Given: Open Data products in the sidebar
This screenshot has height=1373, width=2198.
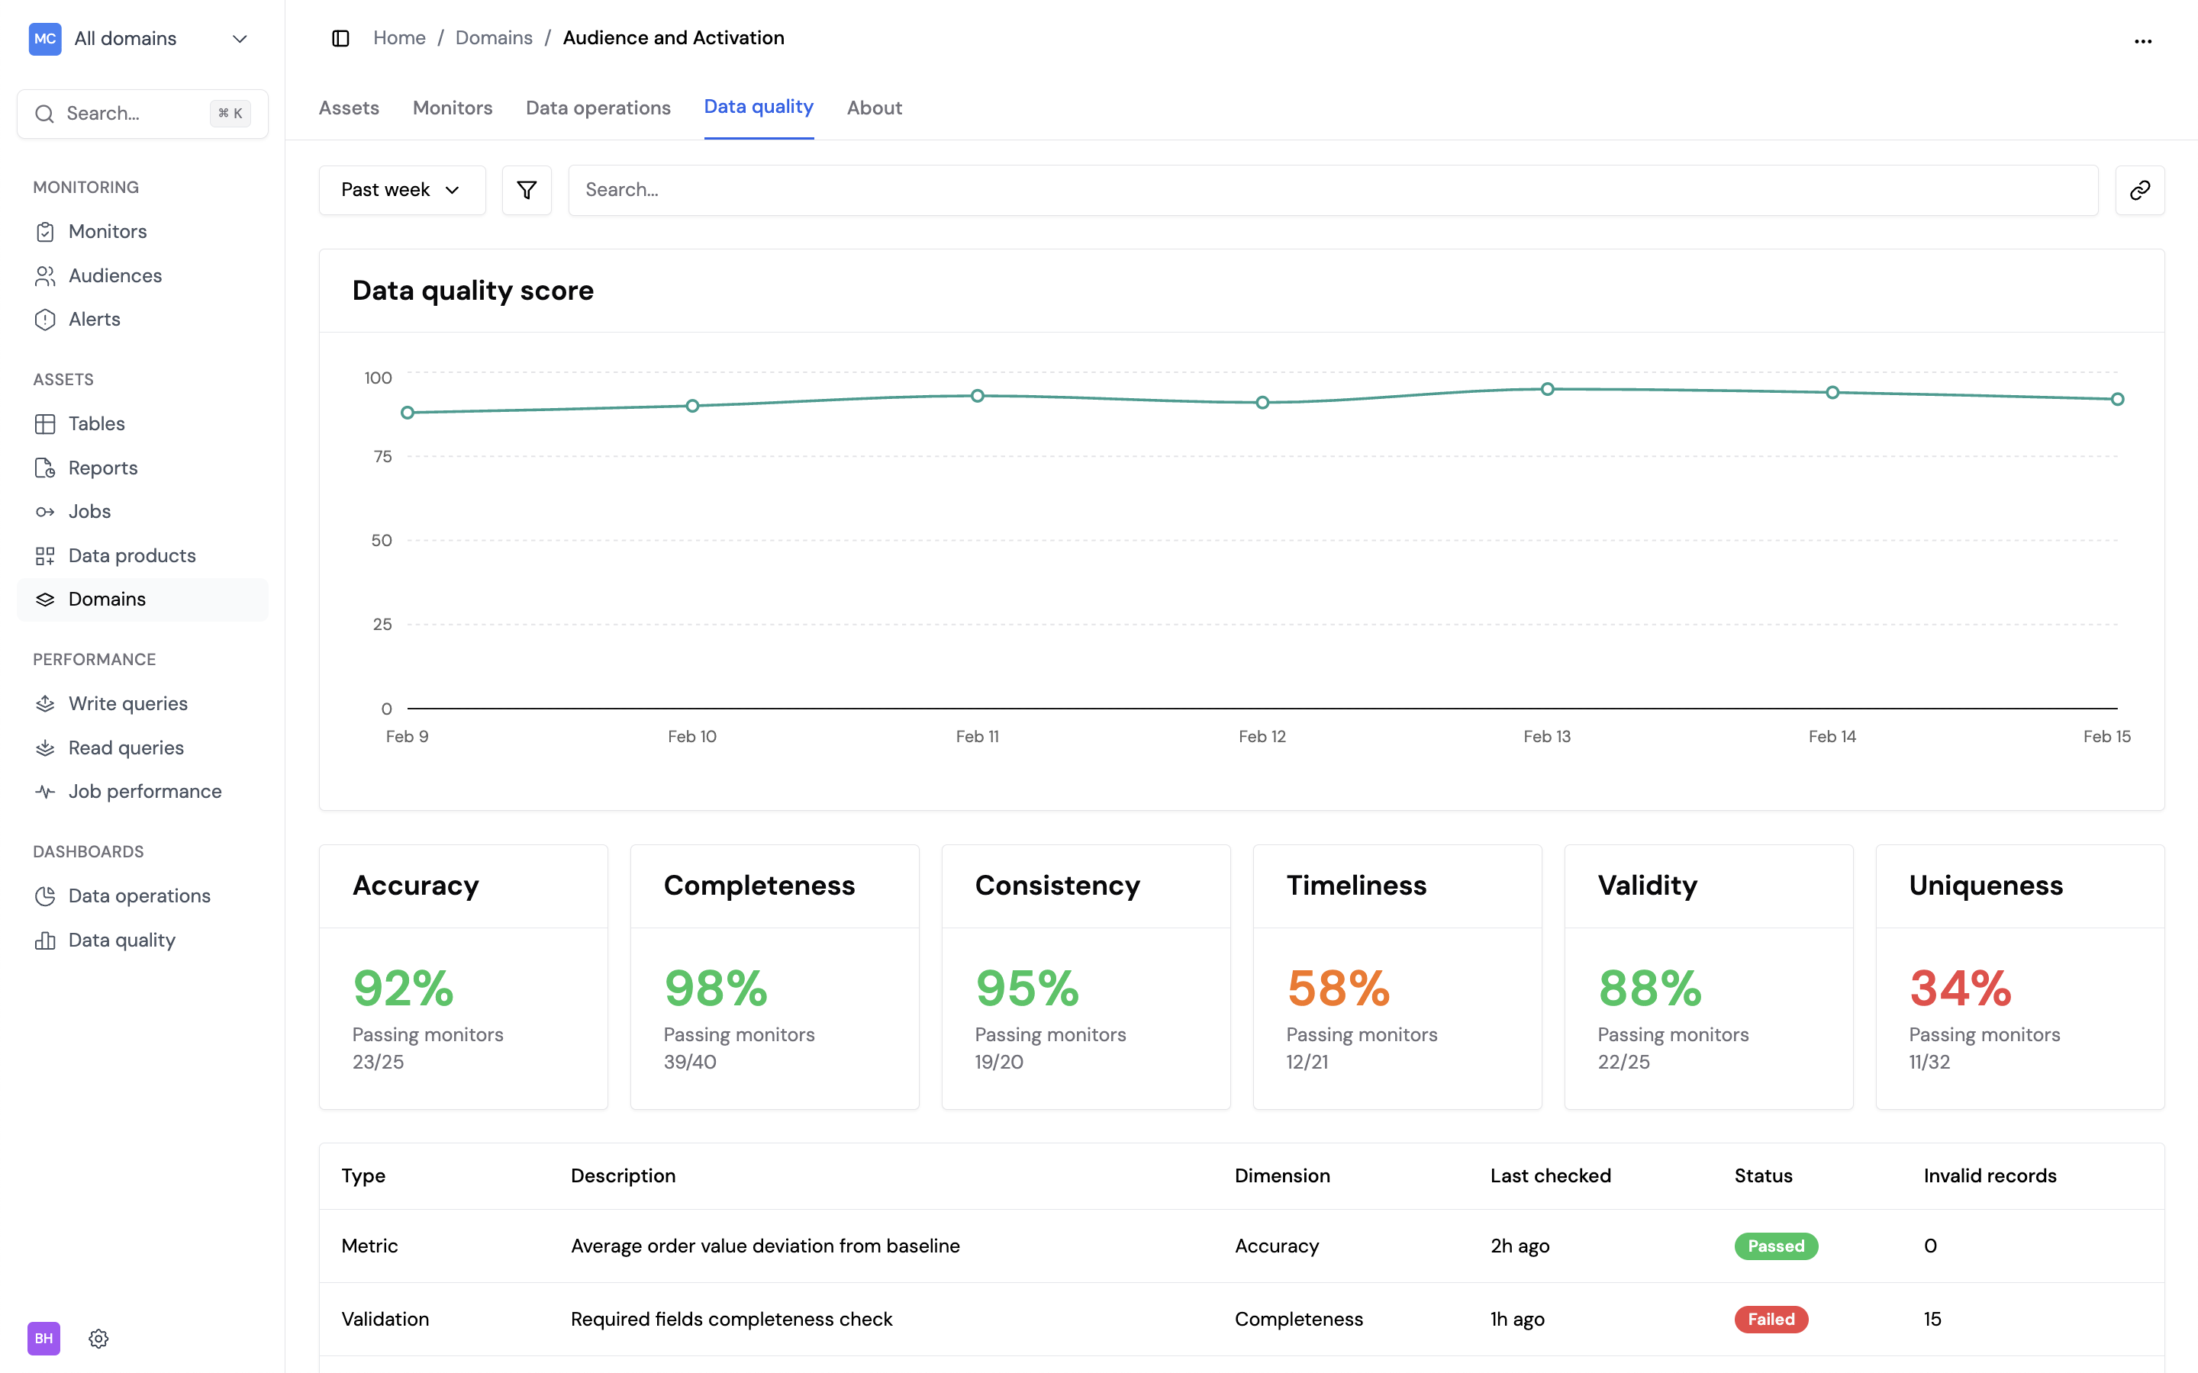Looking at the screenshot, I should [x=132, y=556].
